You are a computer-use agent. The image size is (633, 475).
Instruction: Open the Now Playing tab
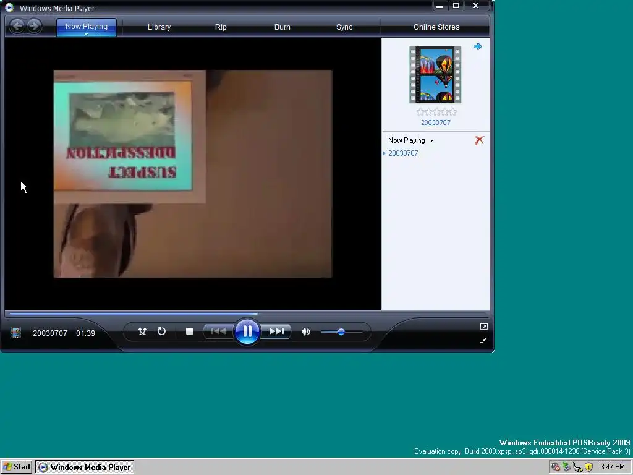(87, 27)
